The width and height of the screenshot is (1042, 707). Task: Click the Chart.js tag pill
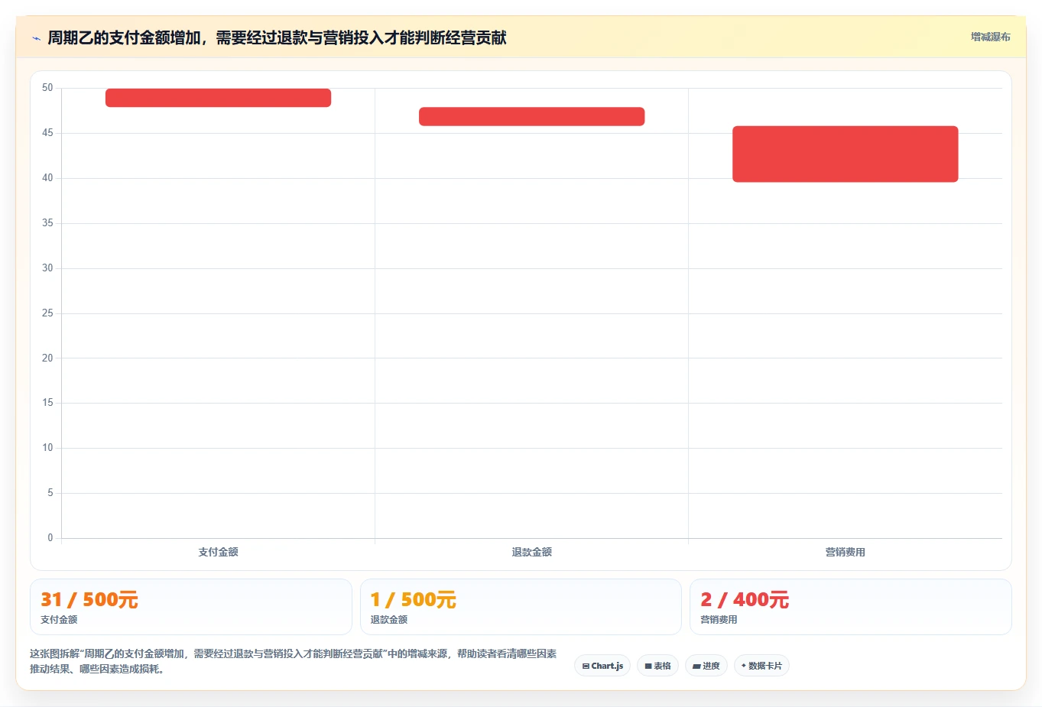point(602,666)
